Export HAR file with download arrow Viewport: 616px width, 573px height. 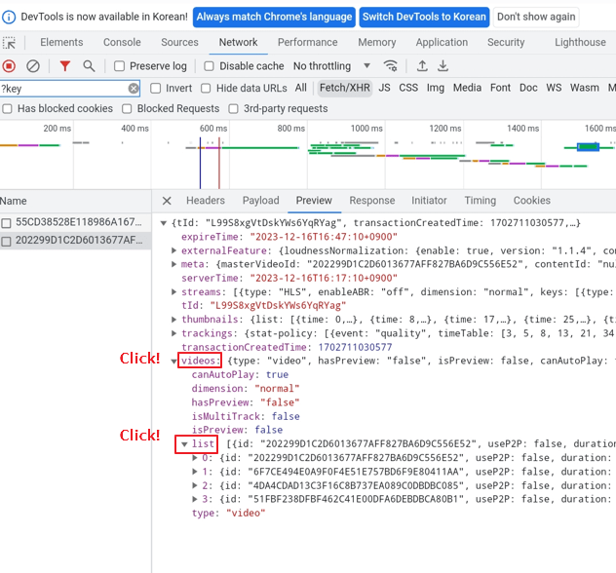pos(443,65)
